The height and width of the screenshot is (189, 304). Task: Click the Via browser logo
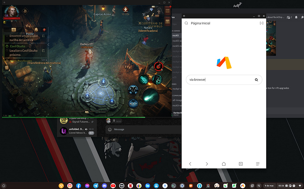[224, 63]
